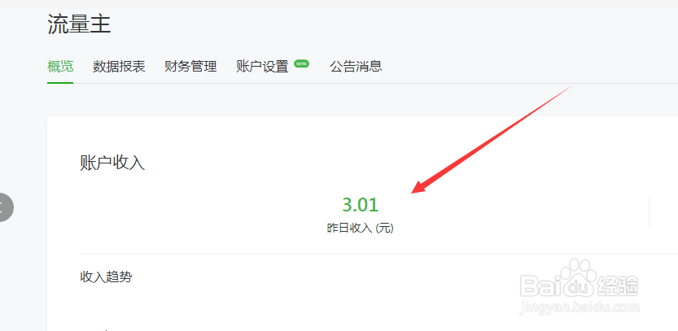Click the 账户收入 section heading
The image size is (678, 331).
[x=112, y=163]
